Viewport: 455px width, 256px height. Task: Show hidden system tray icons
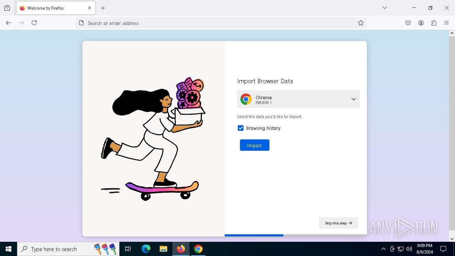click(383, 249)
